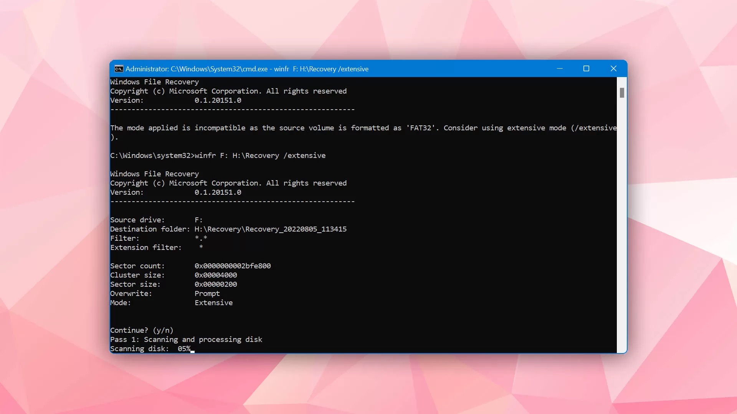Click the title bar text showing winfr command

[x=247, y=69]
